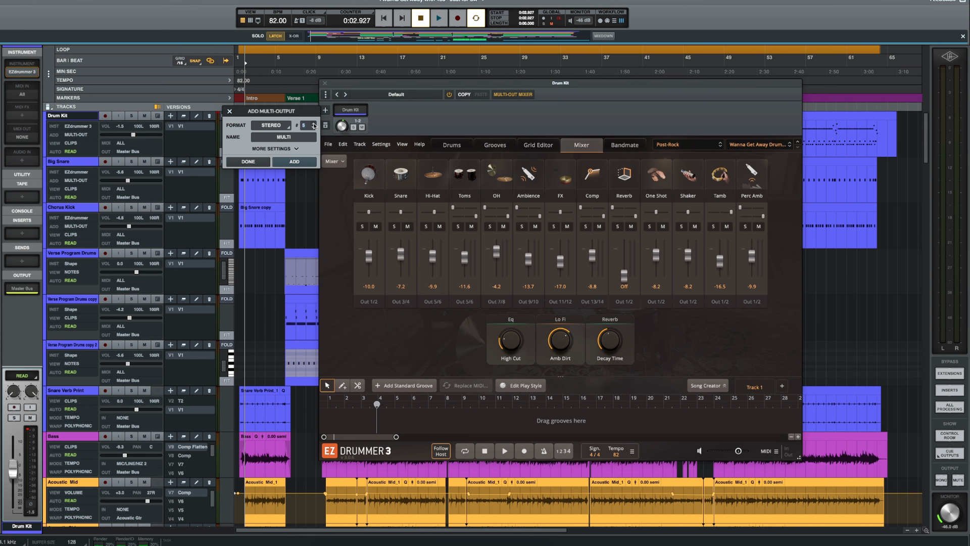The width and height of the screenshot is (970, 546).
Task: Select the Intro marker in timeline
Action: coord(252,98)
